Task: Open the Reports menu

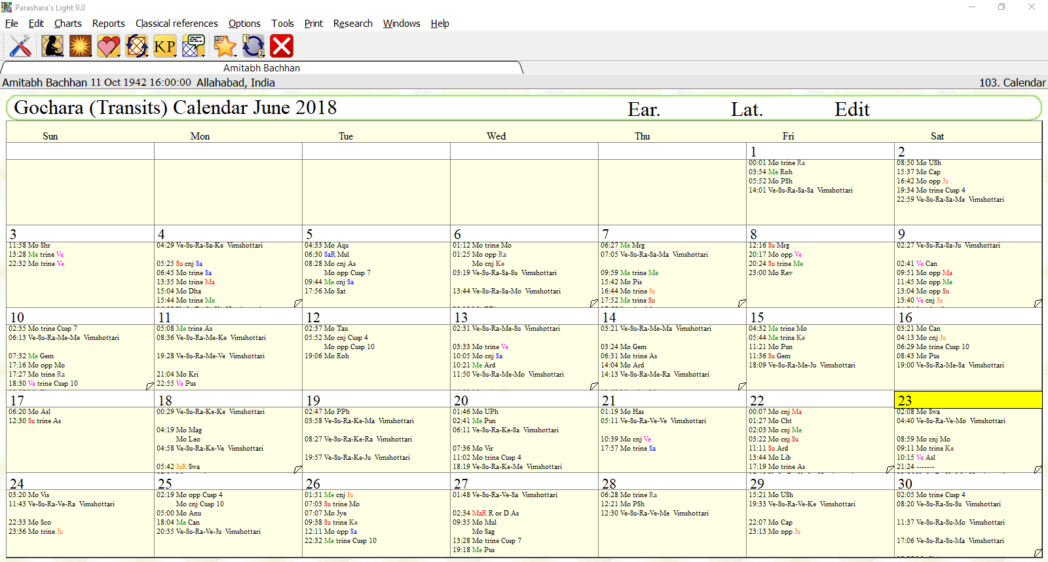Action: click(x=109, y=24)
